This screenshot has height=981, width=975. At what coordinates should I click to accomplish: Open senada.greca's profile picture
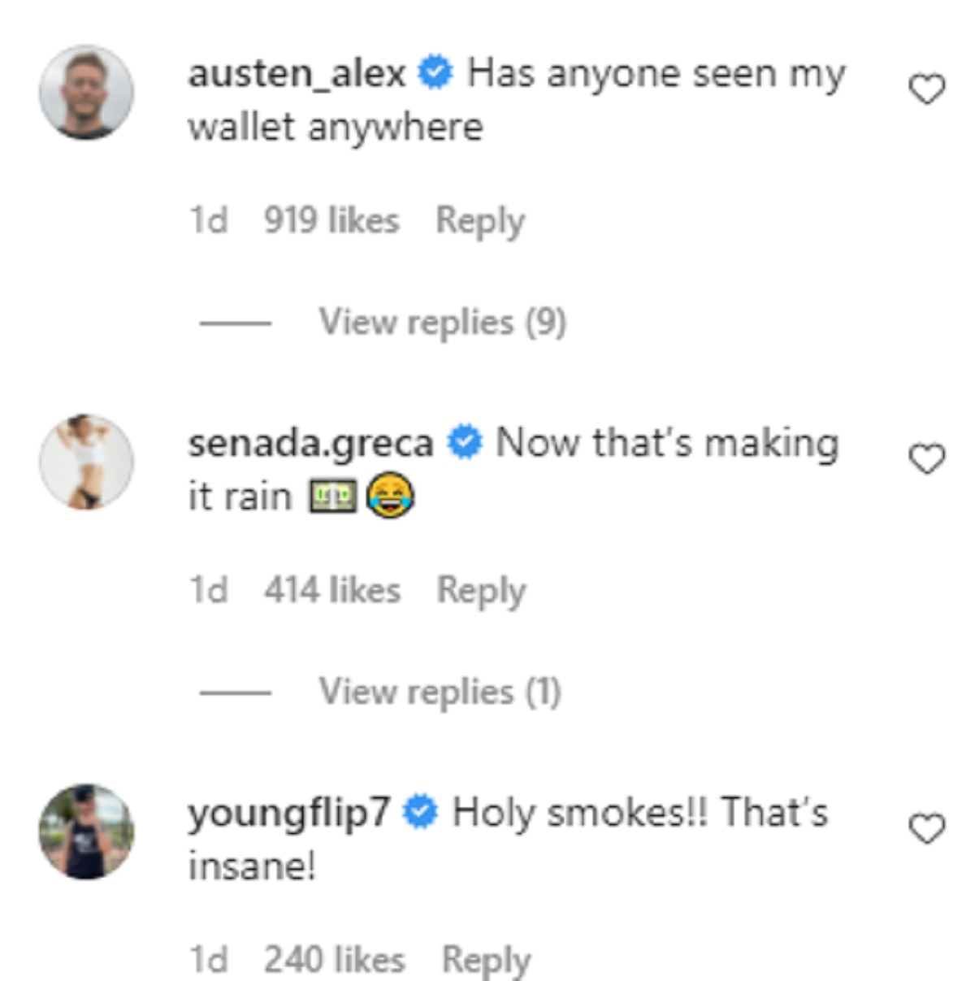(x=86, y=462)
